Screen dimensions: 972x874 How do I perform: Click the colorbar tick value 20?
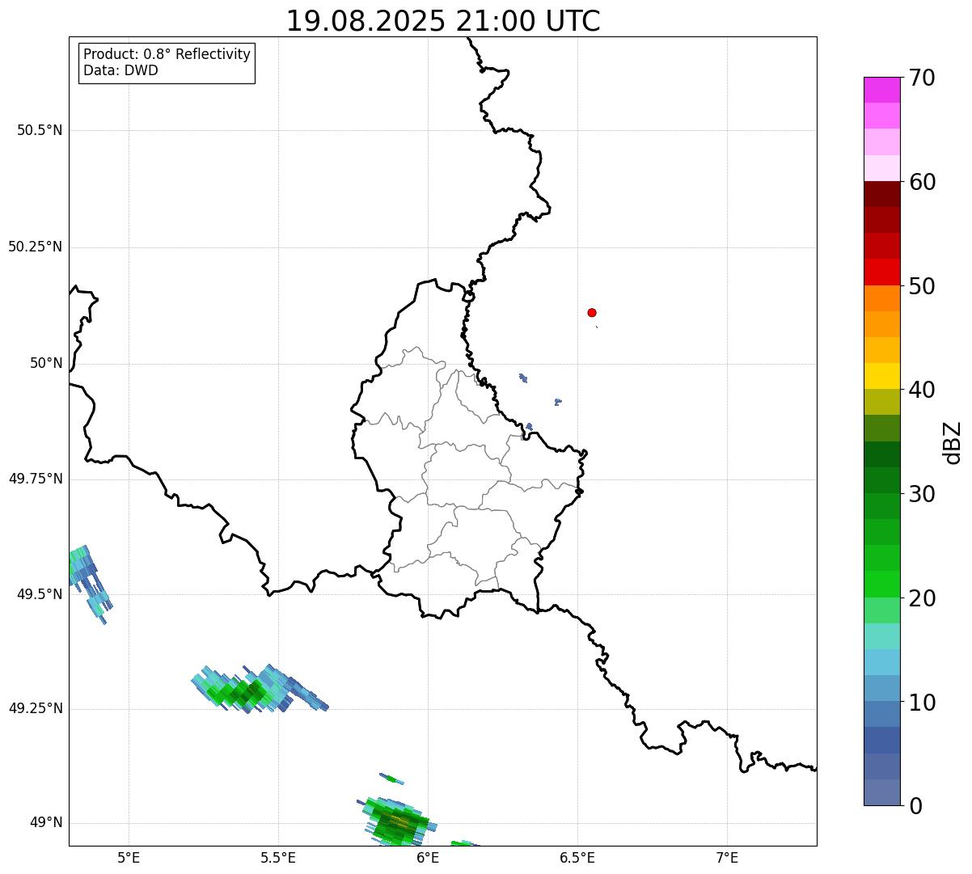click(x=922, y=598)
